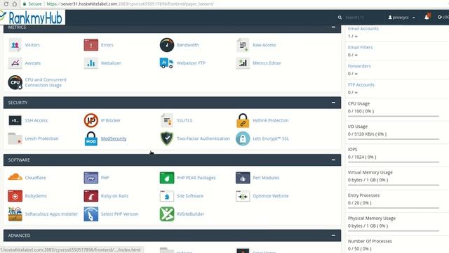The image size is (449, 253).
Task: Open the Lets Encrypt SSL icon
Action: point(243,138)
